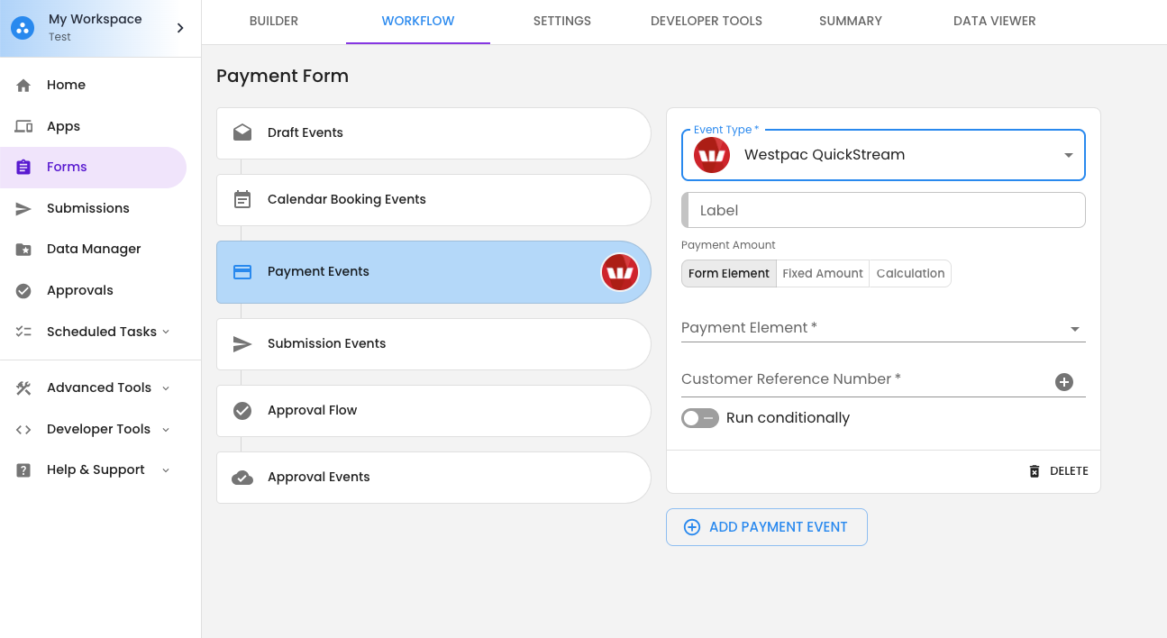This screenshot has height=638, width=1167.
Task: Click the trash icon beside DELETE
Action: [1035, 471]
